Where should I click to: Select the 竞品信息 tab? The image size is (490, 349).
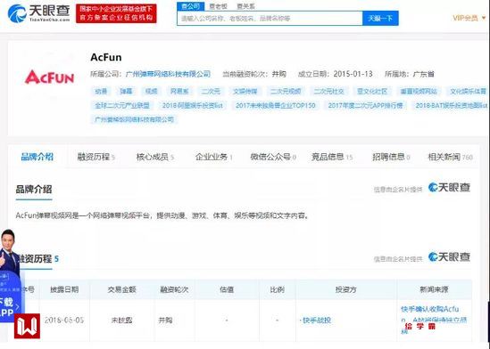click(332, 157)
